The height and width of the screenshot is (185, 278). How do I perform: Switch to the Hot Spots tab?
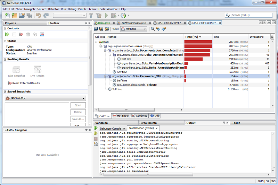[121, 116]
